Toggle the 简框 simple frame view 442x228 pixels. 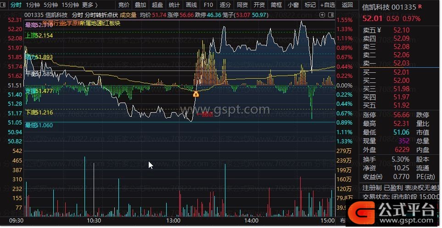(x=276, y=5)
